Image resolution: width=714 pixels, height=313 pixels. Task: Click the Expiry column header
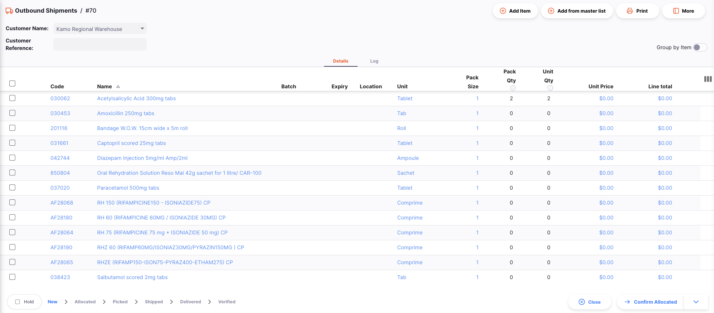click(x=340, y=86)
